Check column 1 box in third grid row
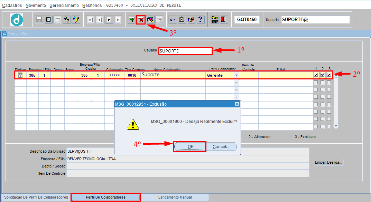371x202 pixels. click(x=316, y=90)
